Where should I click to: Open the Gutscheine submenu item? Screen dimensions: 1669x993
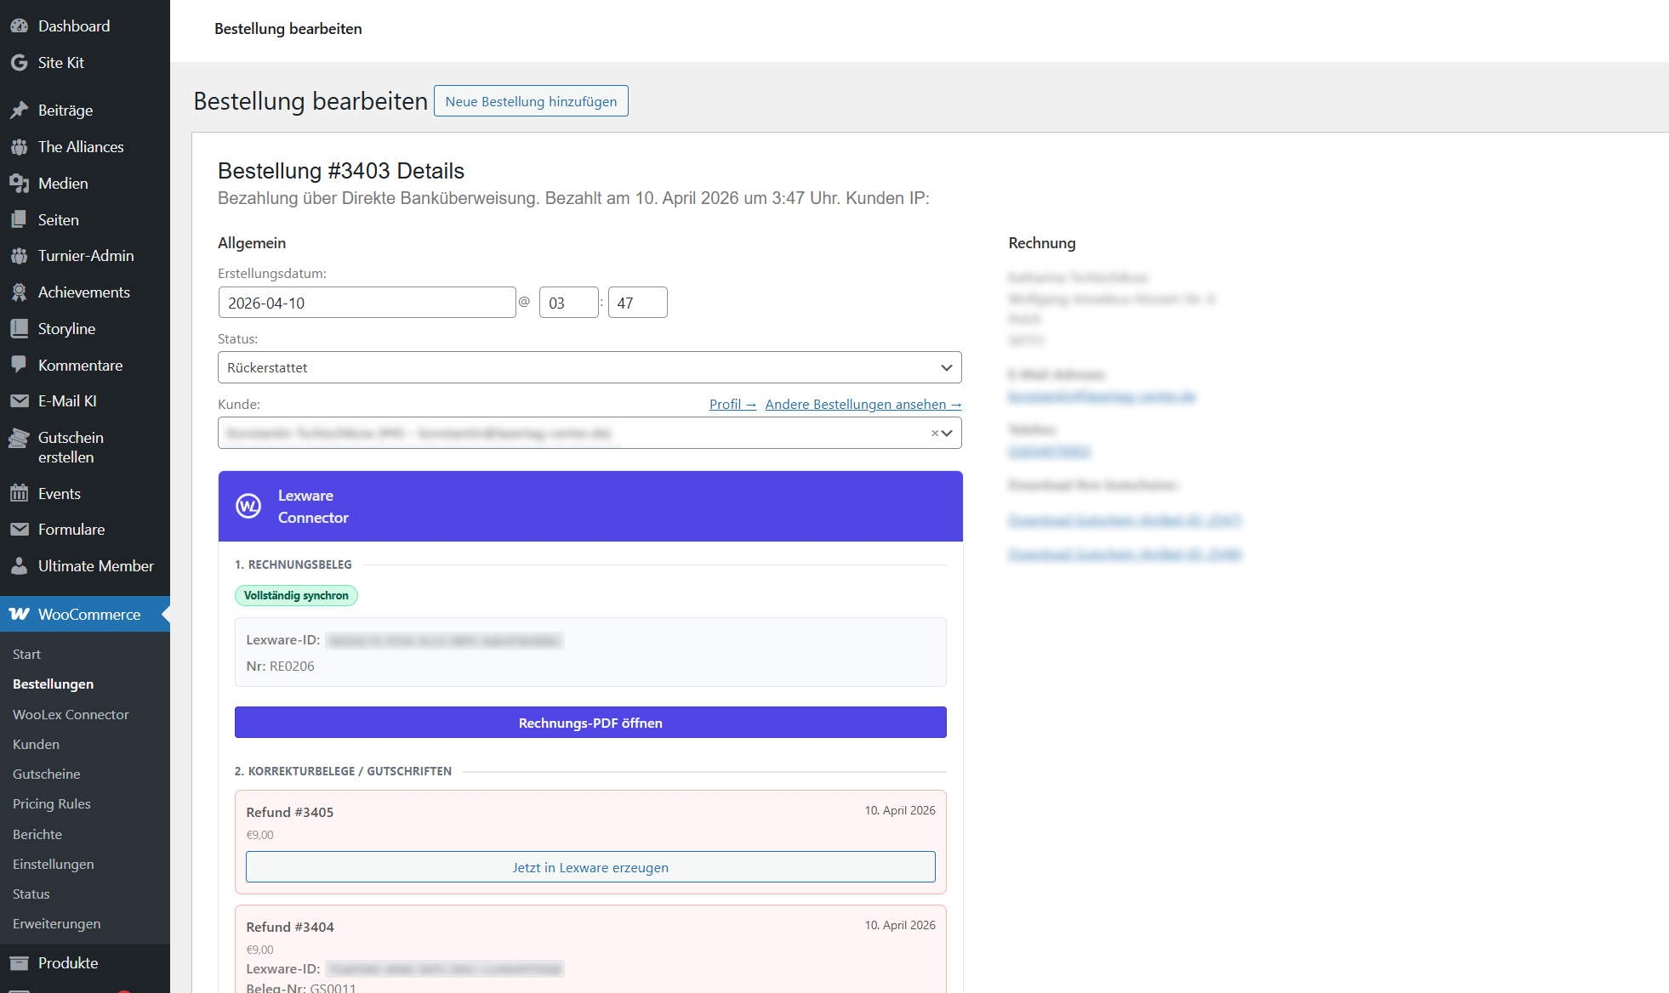coord(46,775)
